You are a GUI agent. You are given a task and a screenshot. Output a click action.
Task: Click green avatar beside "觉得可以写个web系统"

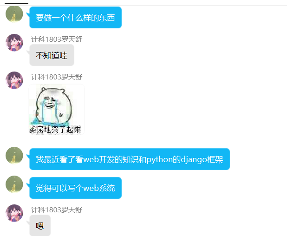coord(14,184)
